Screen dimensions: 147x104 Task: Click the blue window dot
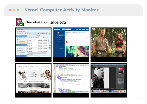click(x=18, y=10)
